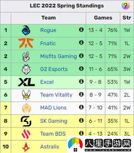Open the G2 Esports team link
Image resolution: width=134 pixels, height=153 pixels.
click(54, 69)
